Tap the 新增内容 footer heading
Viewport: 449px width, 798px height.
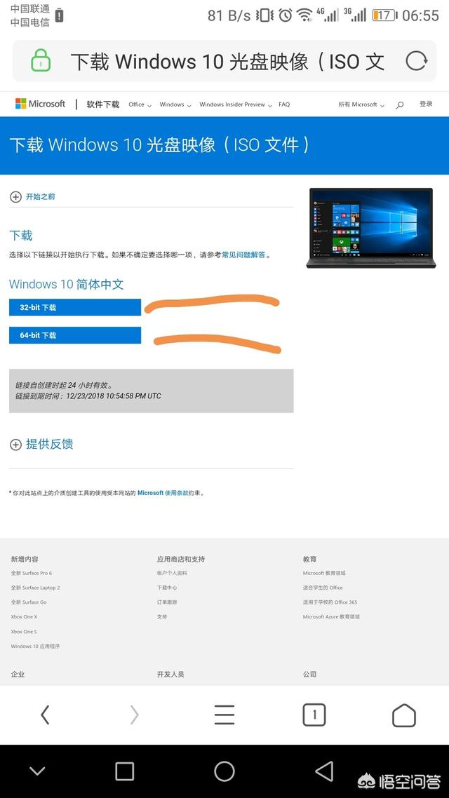coord(25,559)
